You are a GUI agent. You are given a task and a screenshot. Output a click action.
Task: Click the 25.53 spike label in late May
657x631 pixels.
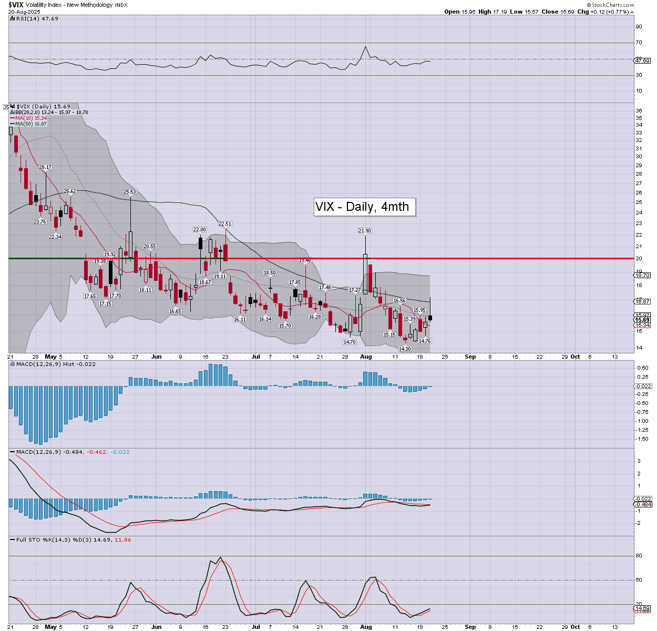click(130, 192)
